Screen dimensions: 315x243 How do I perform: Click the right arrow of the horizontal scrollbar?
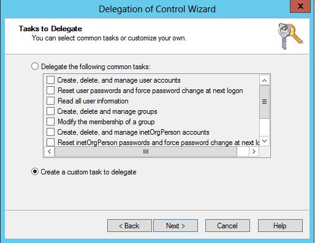point(254,152)
